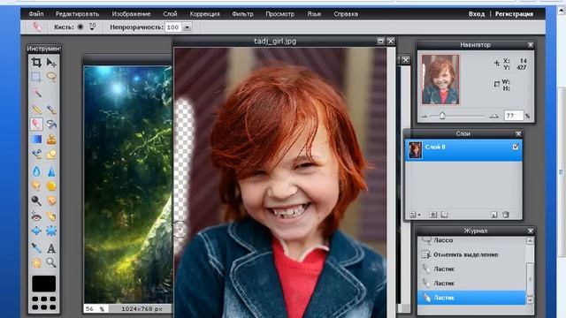Select the Burn tool
Screen dimensions: 566x318
(51, 201)
